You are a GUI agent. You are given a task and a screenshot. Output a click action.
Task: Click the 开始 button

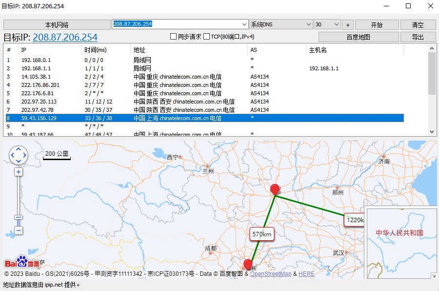(377, 25)
